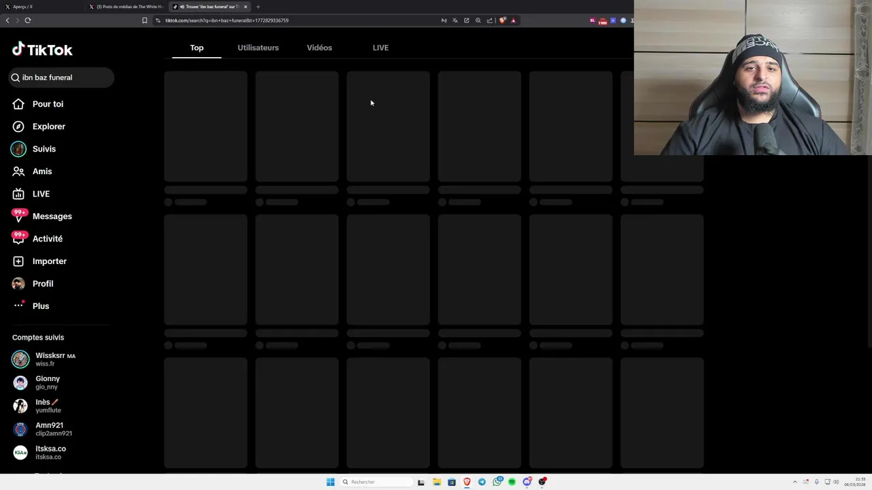The width and height of the screenshot is (872, 490).
Task: Open LIVE in the left sidebar
Action: (x=31, y=194)
